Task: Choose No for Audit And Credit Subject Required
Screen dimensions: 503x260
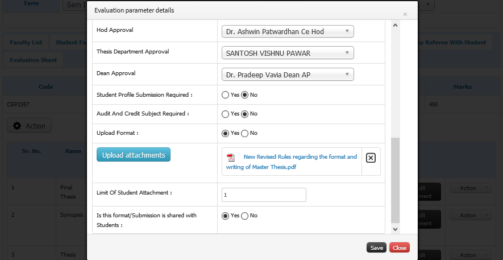Action: (x=245, y=114)
